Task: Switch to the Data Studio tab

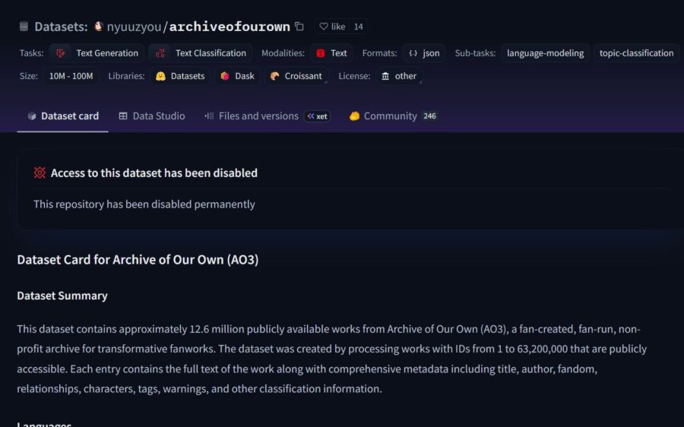Action: point(152,116)
